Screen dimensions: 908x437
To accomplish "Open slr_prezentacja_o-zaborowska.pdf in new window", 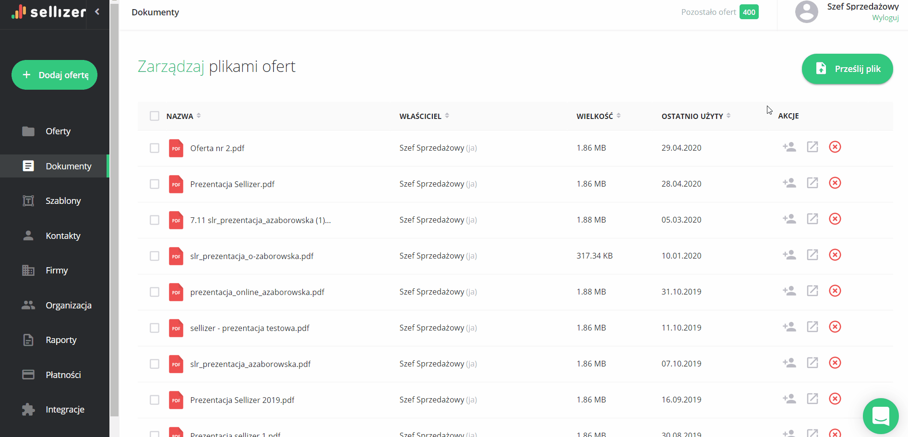I will (812, 255).
